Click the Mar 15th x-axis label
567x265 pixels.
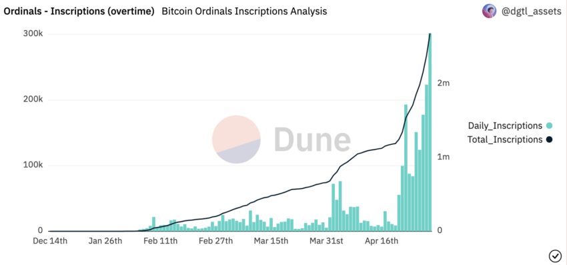click(x=271, y=241)
